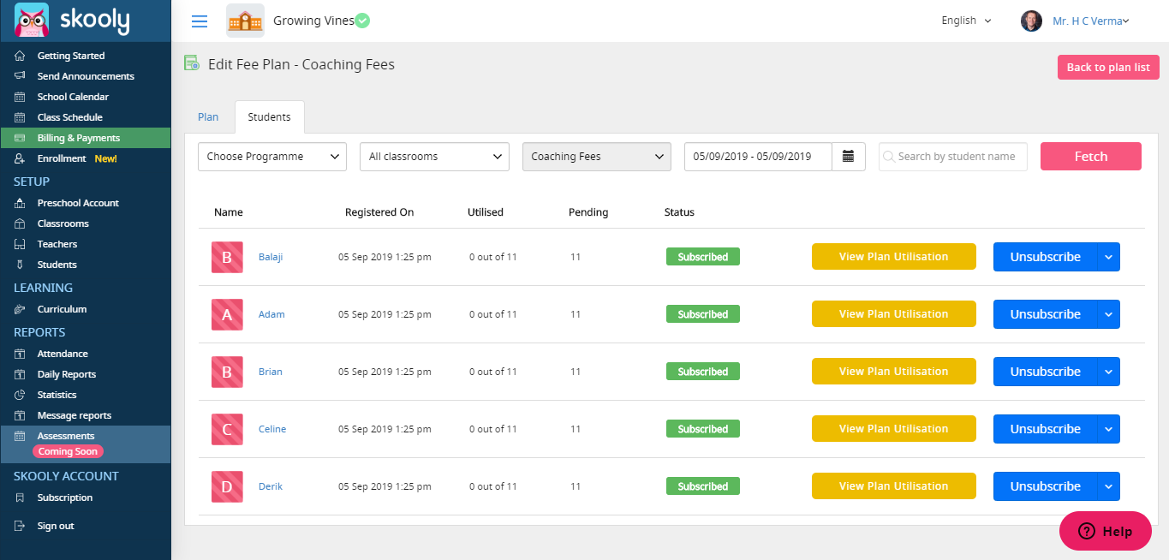
Task: Open Billing & Payments in sidebar
Action: pos(86,138)
